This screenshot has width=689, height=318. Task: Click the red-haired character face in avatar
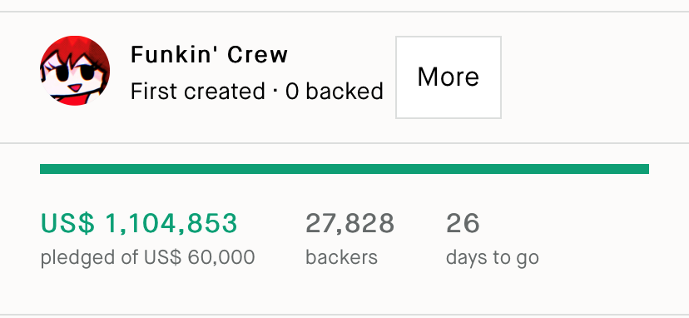pyautogui.click(x=72, y=77)
